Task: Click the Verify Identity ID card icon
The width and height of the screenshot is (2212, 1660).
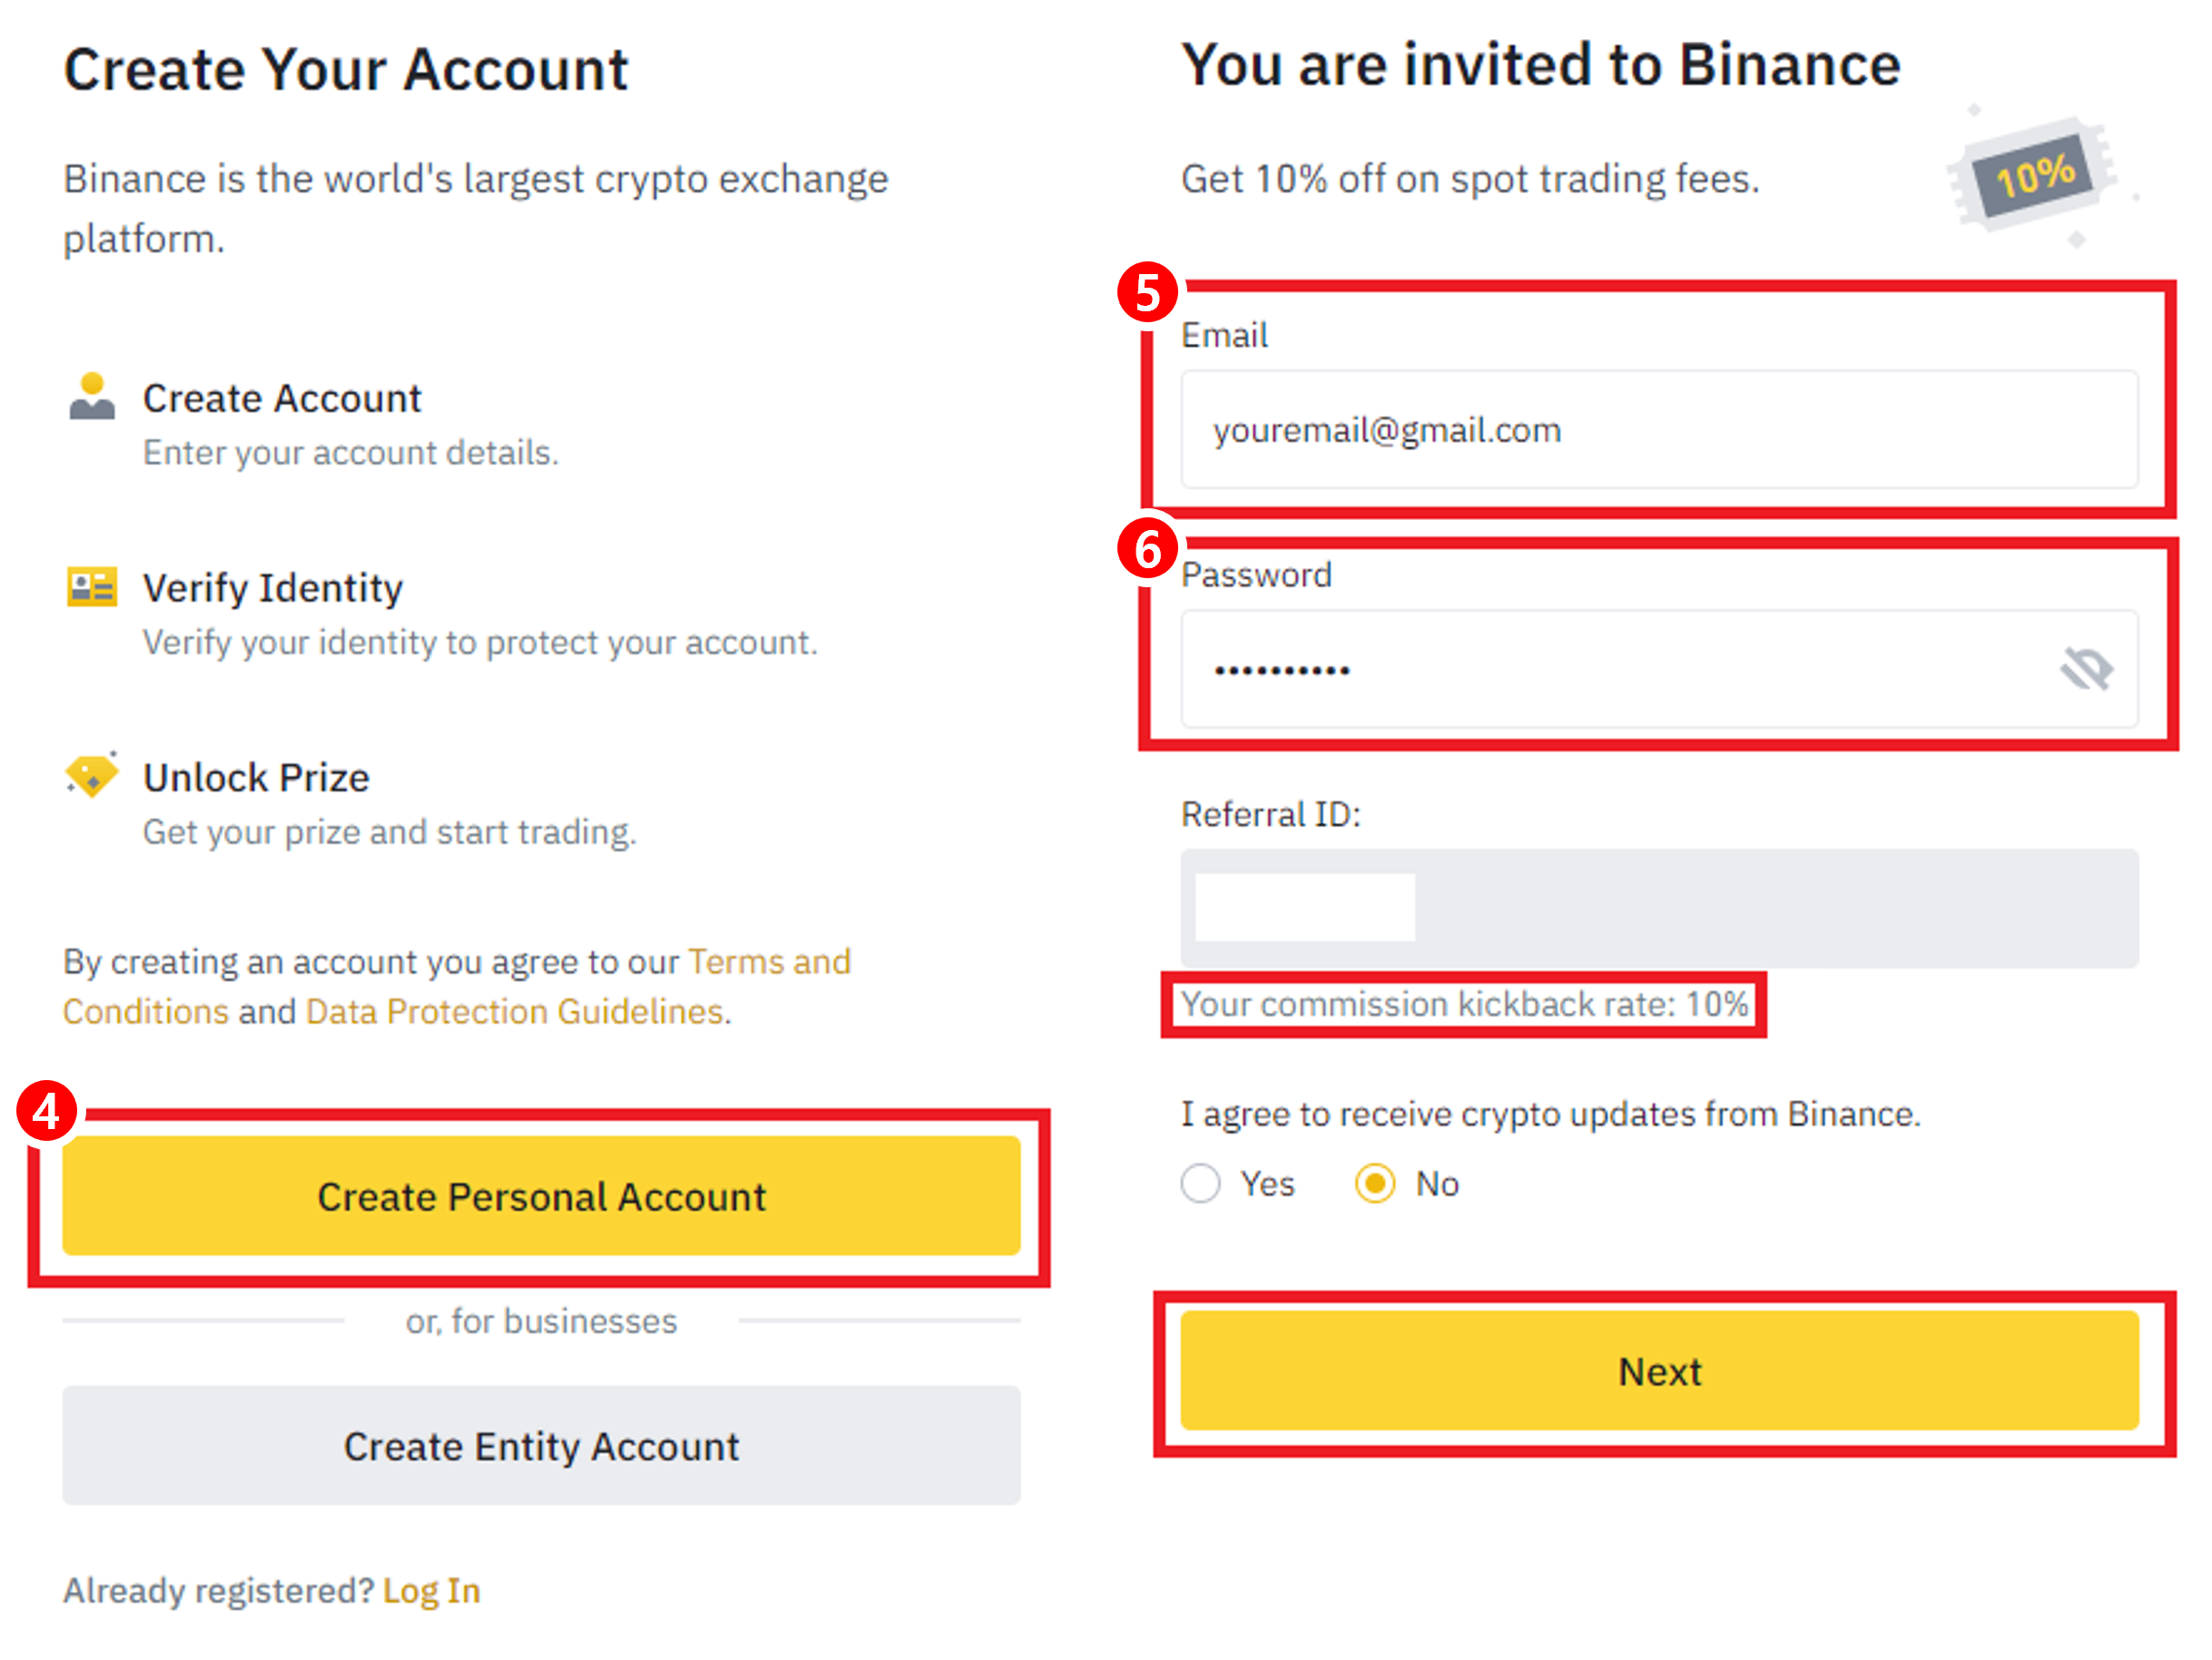Action: (92, 587)
